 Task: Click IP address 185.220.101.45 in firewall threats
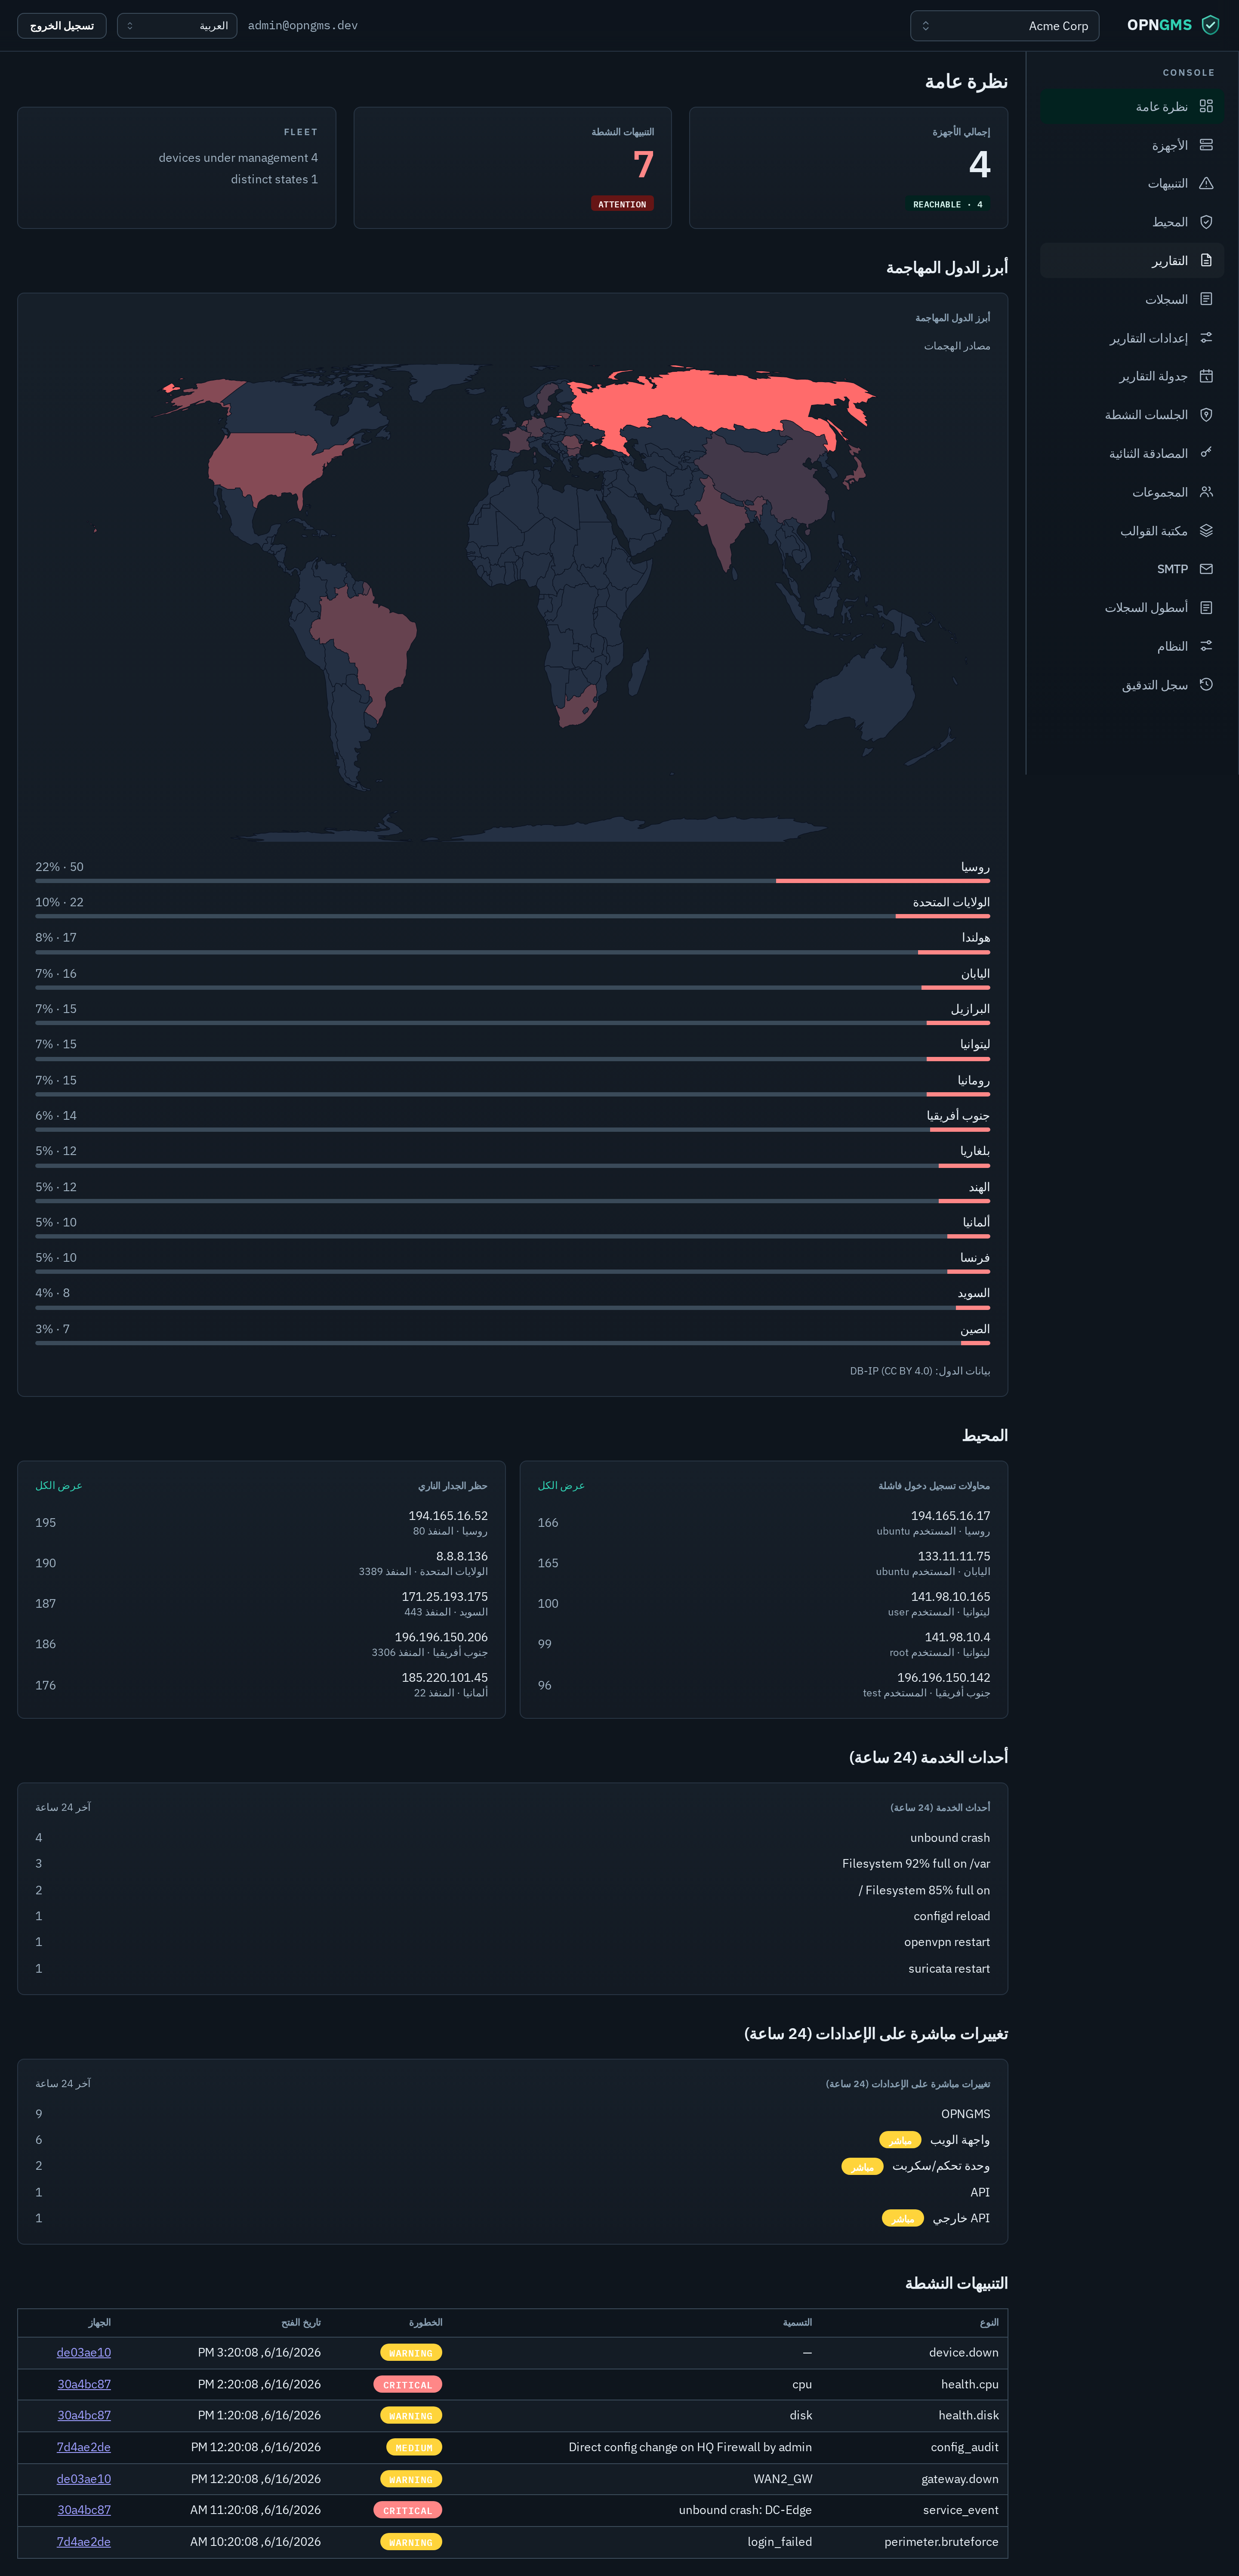[445, 1678]
